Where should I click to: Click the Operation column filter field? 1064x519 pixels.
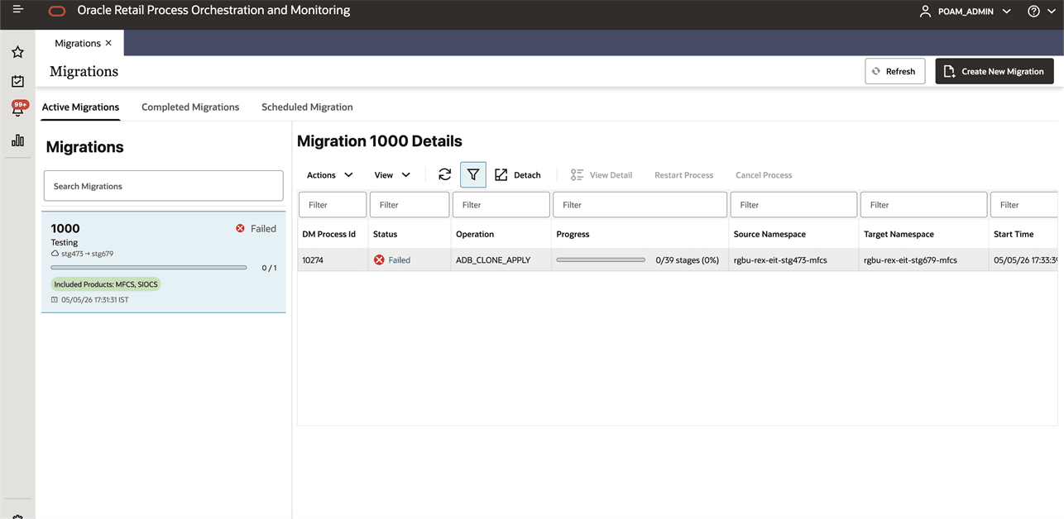tap(501, 204)
